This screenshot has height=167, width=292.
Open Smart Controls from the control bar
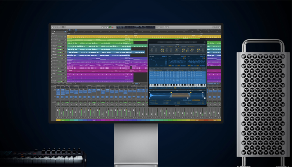[x=61, y=27]
